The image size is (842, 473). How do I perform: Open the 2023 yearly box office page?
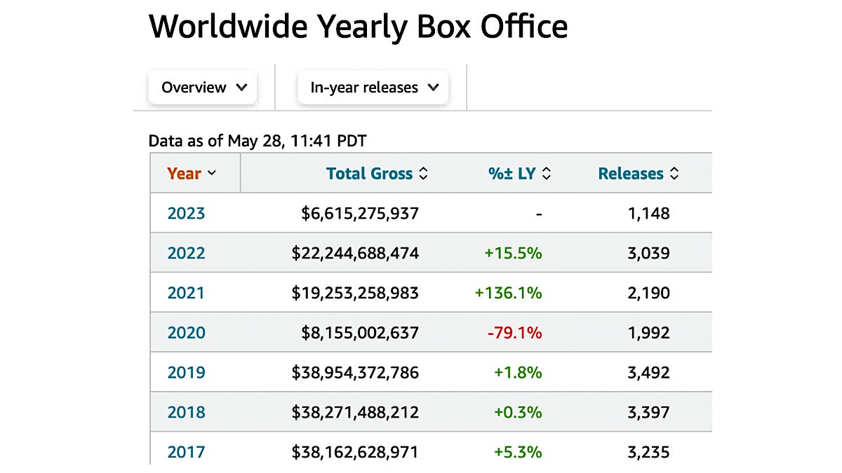click(x=186, y=213)
